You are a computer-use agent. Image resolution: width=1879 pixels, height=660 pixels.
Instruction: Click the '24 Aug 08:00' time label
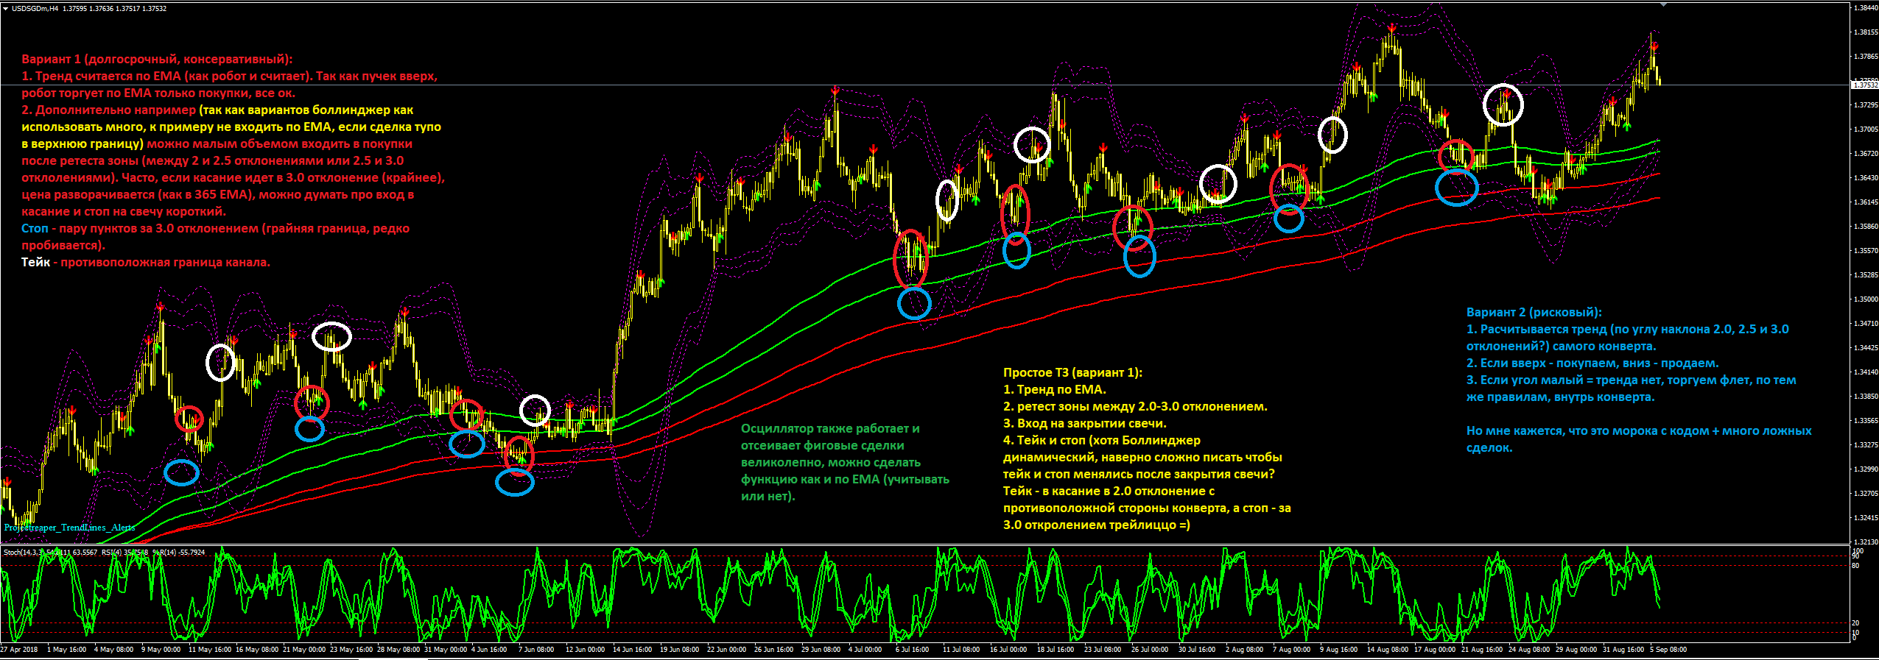coord(1529,650)
